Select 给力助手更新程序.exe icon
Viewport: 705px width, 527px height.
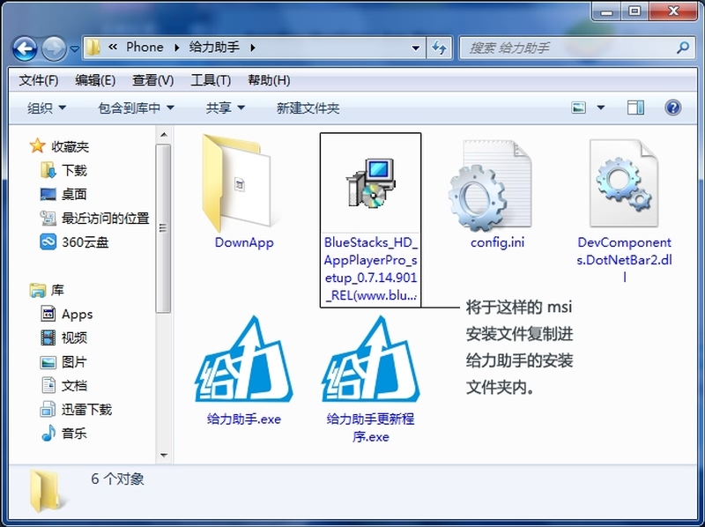coord(370,360)
